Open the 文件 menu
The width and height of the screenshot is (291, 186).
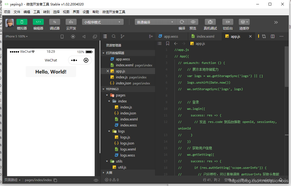point(17,12)
